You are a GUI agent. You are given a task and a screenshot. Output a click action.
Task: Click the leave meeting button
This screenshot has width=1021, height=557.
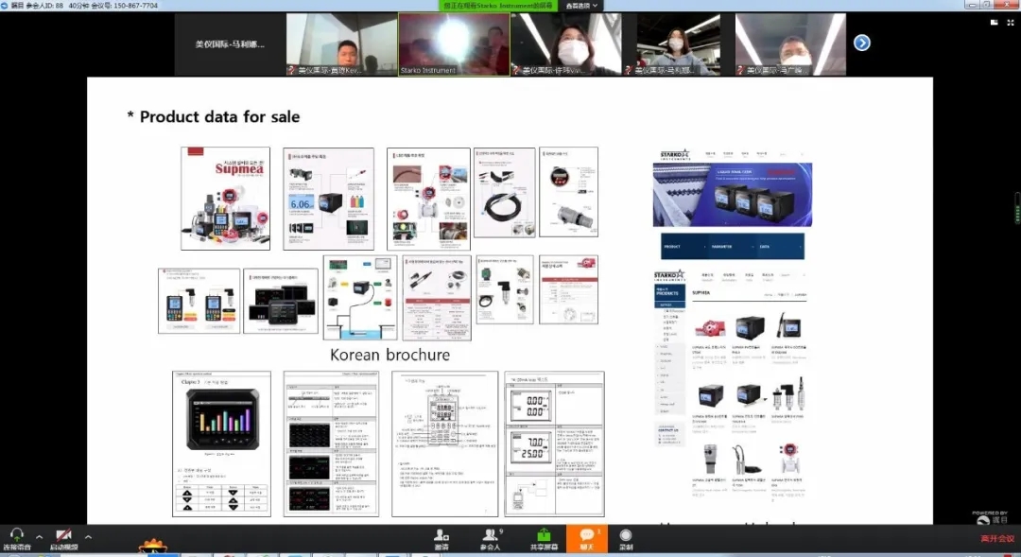coord(996,539)
